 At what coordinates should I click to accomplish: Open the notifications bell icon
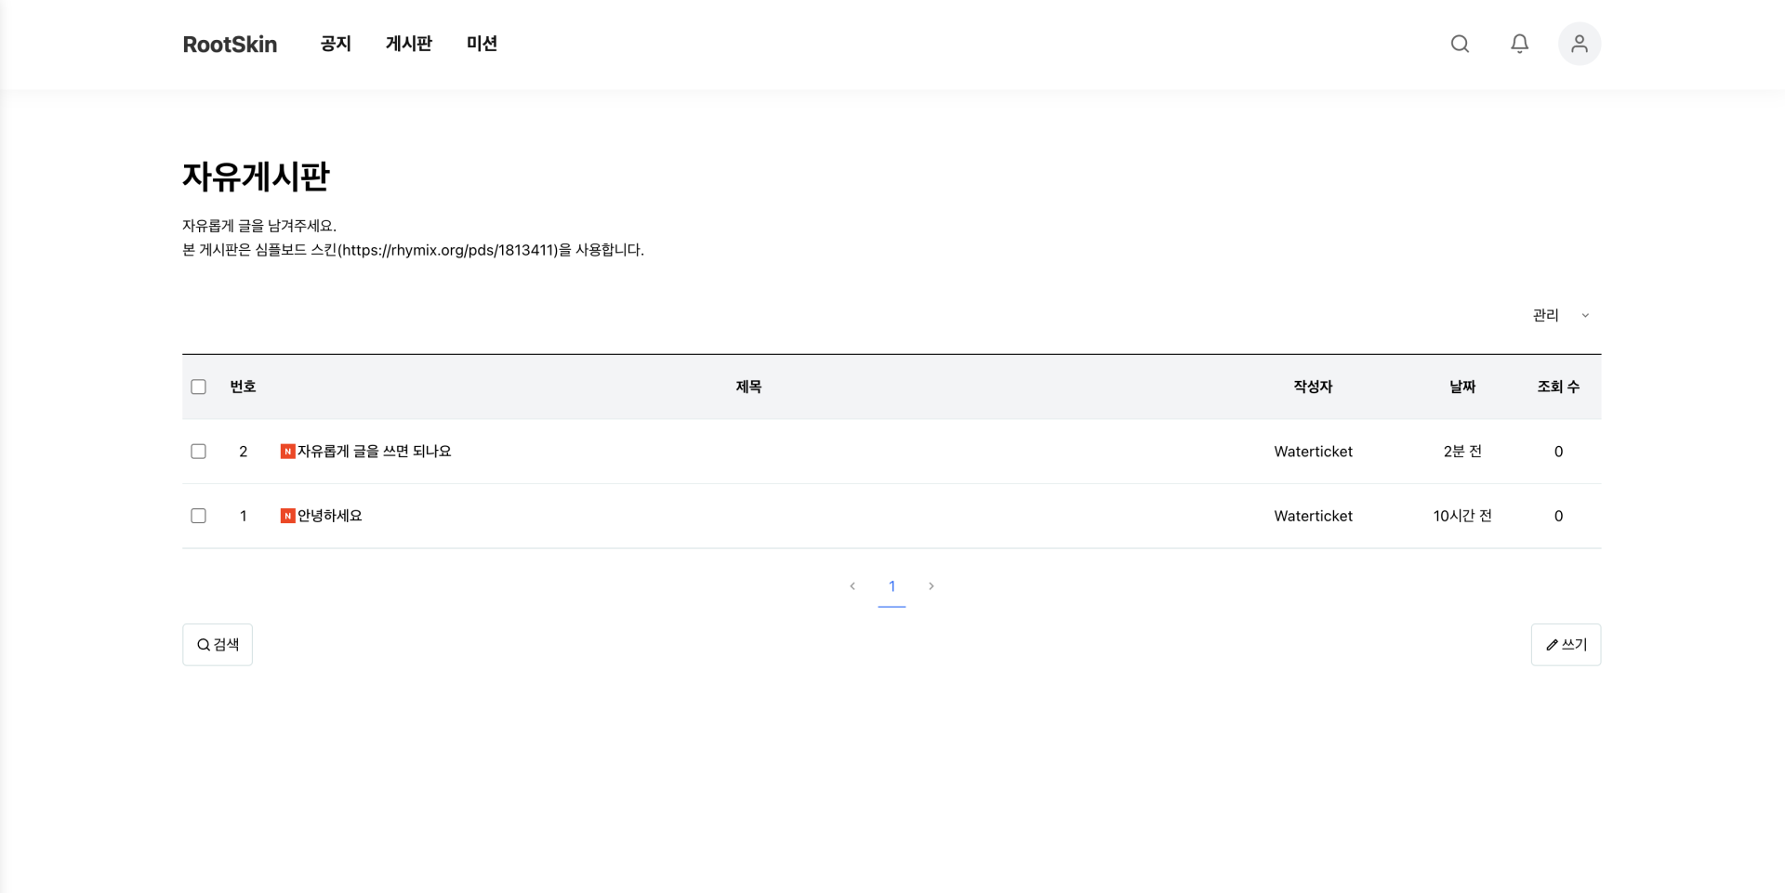1519,44
